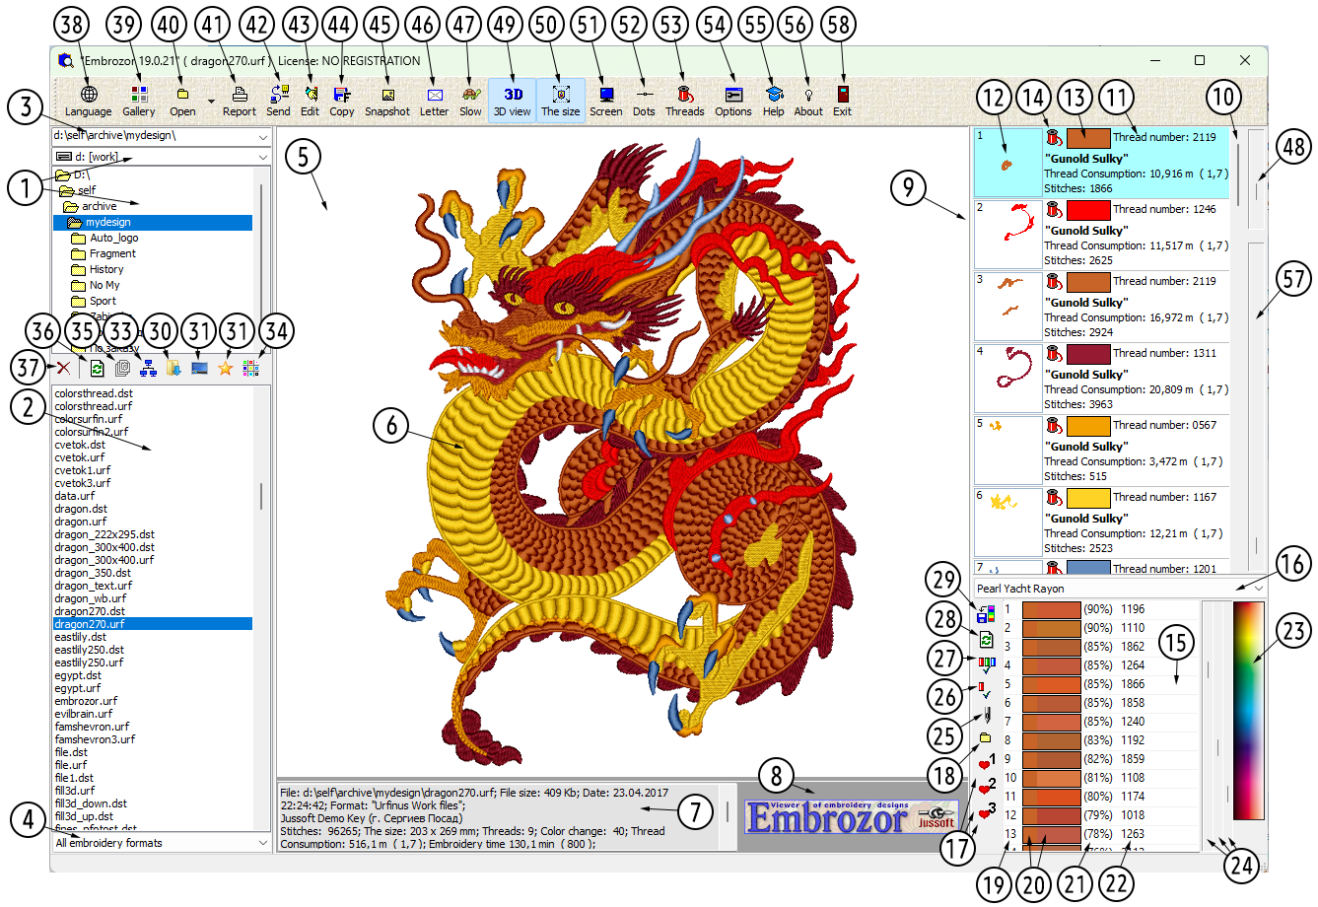Screen dimensions: 1318x907
Task: Click the needle icon beside the palette
Action: pos(986,714)
